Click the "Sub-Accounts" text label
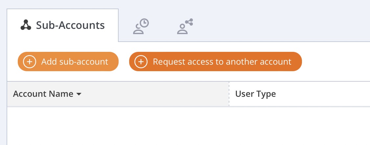The width and height of the screenshot is (370, 145). [70, 25]
